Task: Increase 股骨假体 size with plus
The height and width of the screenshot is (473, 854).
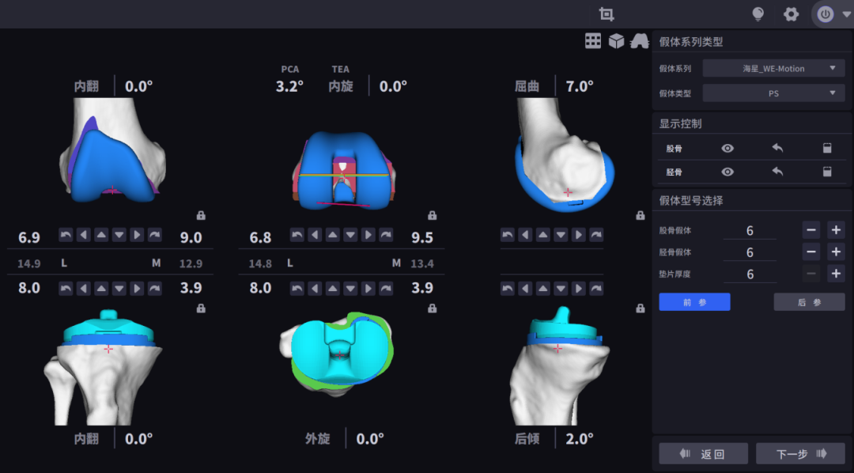Action: click(x=836, y=230)
